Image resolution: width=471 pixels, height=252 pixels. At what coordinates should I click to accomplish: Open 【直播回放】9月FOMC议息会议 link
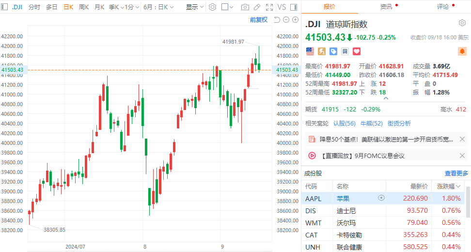[x=363, y=156]
